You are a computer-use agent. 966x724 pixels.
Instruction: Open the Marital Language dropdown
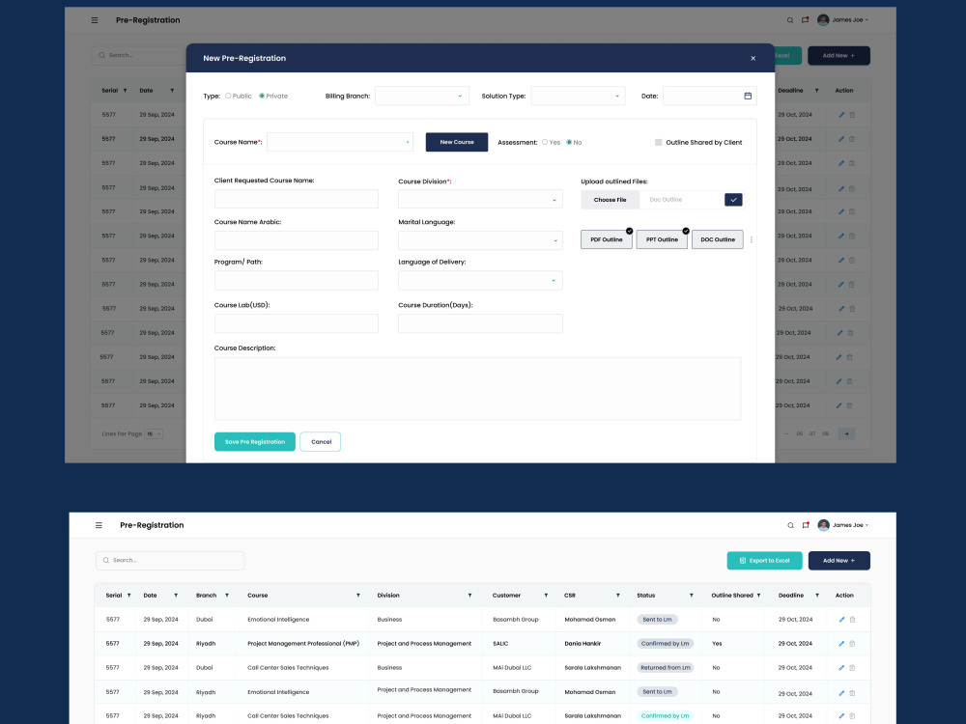[x=480, y=240]
